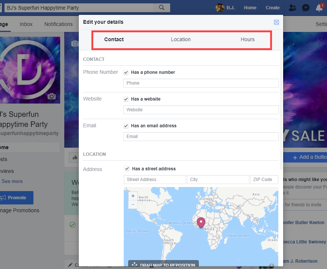Uncheck 'Has a street address'
This screenshot has height=269, width=327.
point(127,168)
